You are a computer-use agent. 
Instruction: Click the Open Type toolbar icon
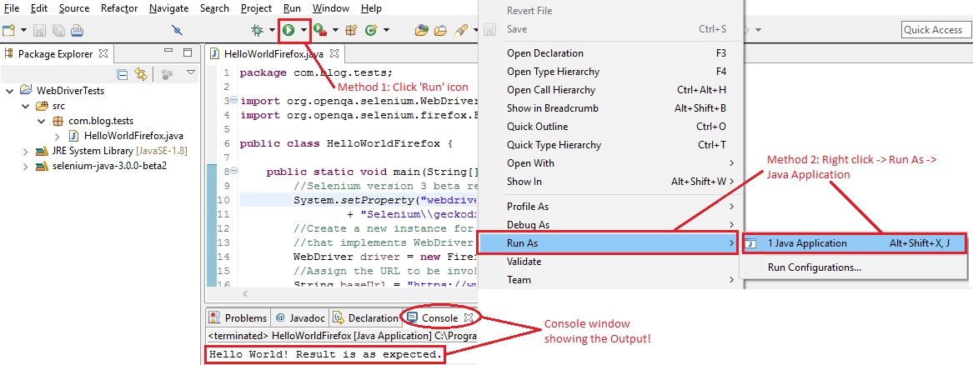point(423,30)
